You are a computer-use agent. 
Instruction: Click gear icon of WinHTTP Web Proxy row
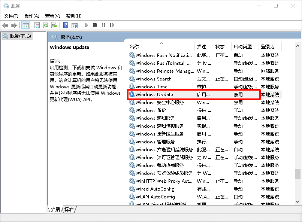point(132,181)
